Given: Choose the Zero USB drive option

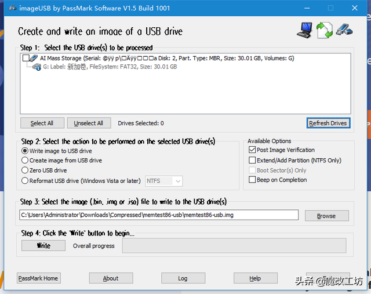Looking at the screenshot, I should tap(25, 170).
